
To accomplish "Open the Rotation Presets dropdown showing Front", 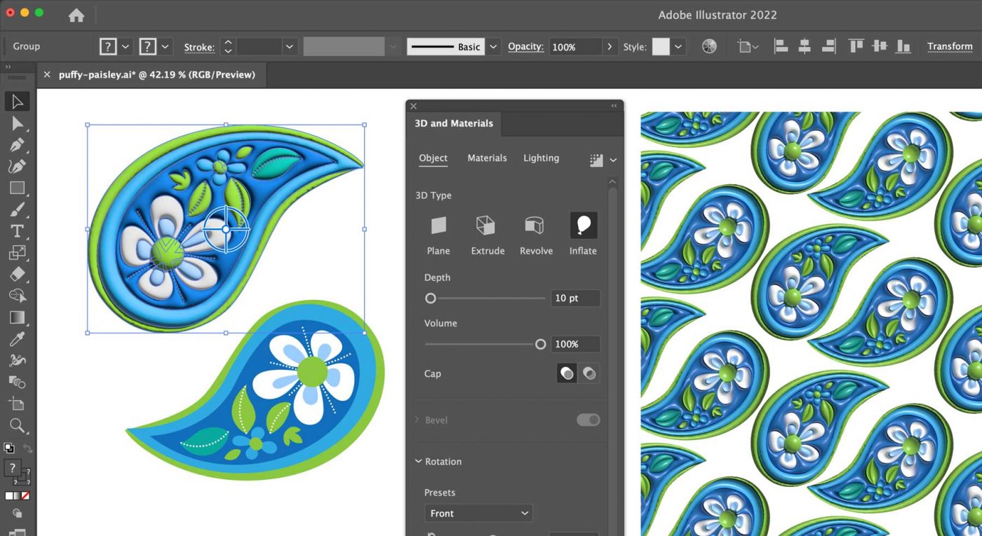I will click(479, 513).
